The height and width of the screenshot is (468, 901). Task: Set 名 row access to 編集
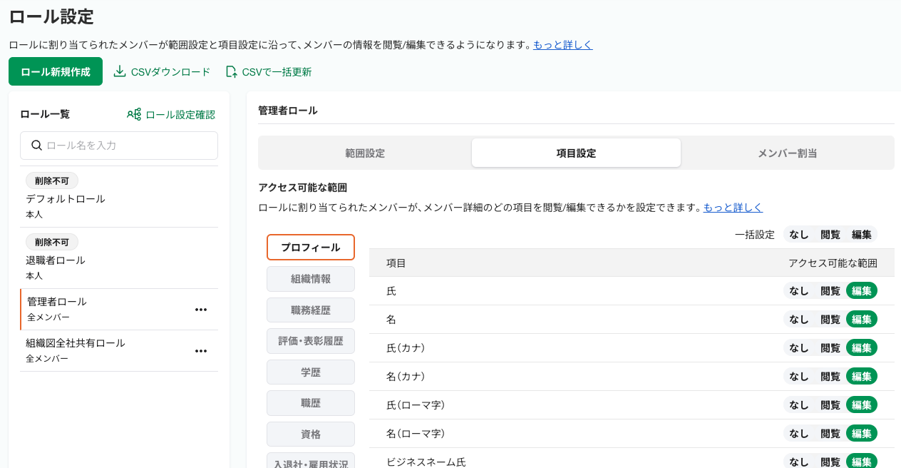tap(862, 319)
